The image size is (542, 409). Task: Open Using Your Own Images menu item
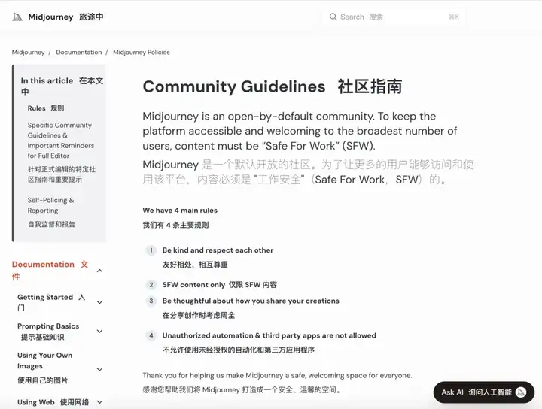coord(45,368)
